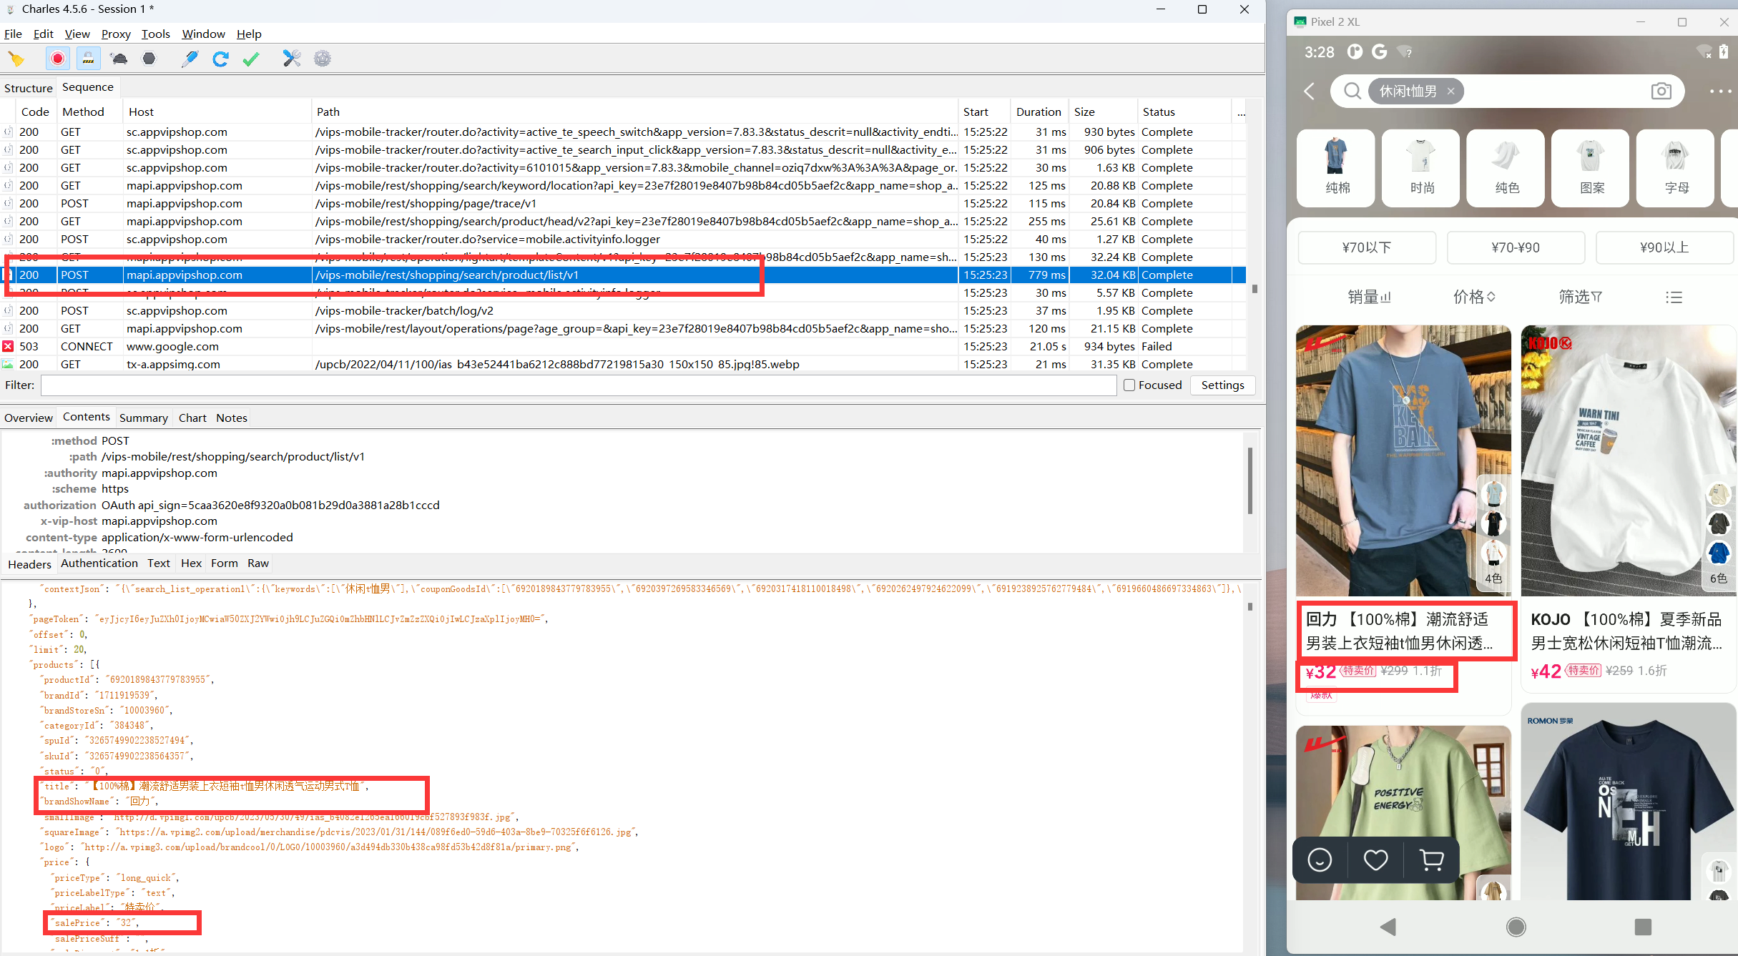
Task: Open the 回力 blue t-shirt product image
Action: tap(1403, 460)
